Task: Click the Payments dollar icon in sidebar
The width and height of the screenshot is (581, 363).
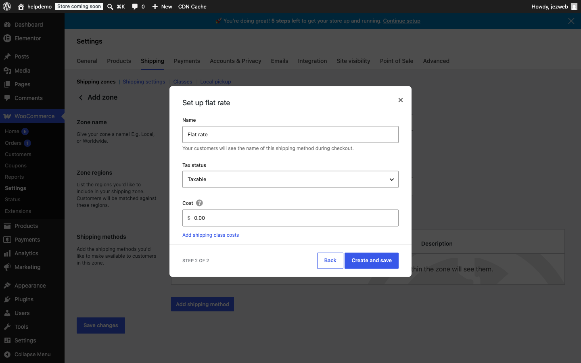Action: [x=7, y=240]
